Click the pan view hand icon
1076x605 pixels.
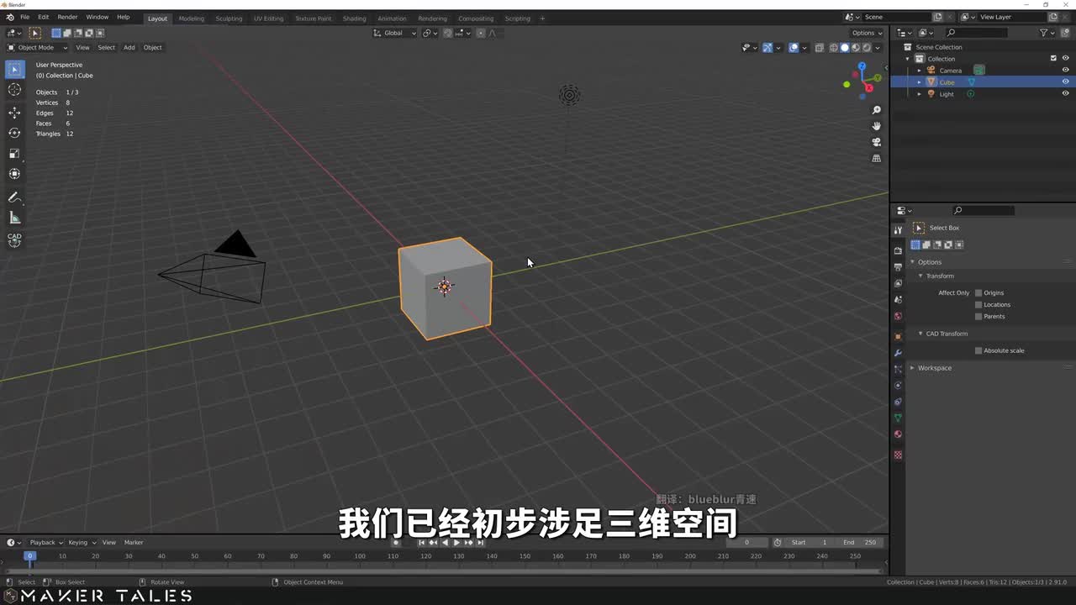[x=876, y=126]
